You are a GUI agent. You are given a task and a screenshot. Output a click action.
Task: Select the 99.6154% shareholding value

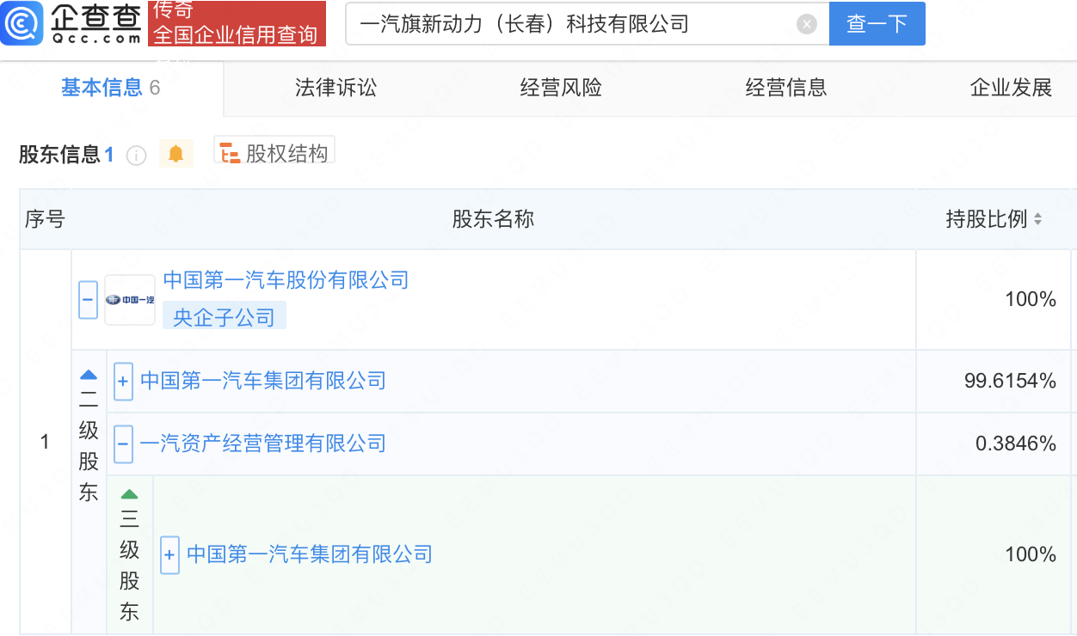click(1010, 381)
